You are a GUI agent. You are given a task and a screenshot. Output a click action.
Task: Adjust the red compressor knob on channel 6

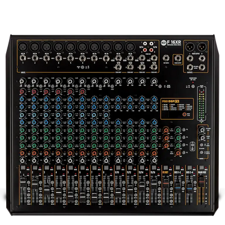pyautogui.click(x=82, y=92)
